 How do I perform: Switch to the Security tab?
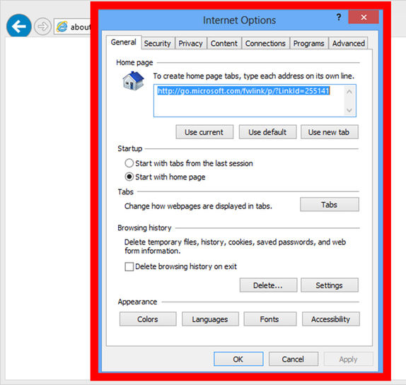tap(158, 43)
